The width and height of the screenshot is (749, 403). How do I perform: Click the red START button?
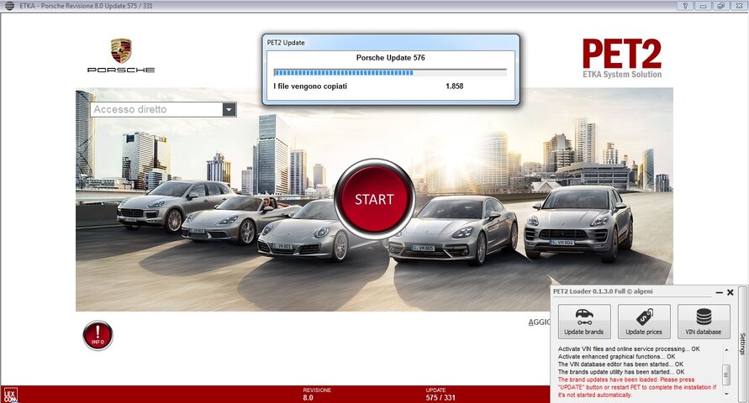[374, 199]
